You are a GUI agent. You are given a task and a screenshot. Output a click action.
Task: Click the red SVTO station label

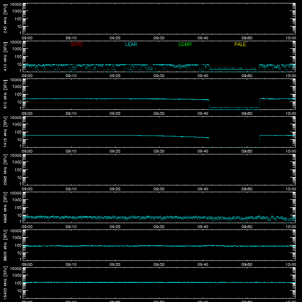(x=77, y=44)
